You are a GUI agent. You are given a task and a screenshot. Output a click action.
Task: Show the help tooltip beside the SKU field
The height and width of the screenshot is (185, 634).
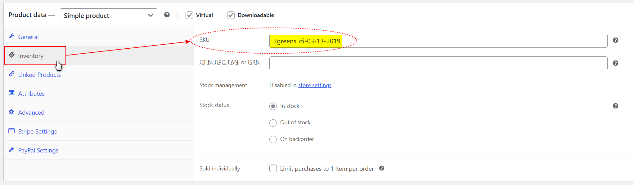(616, 40)
